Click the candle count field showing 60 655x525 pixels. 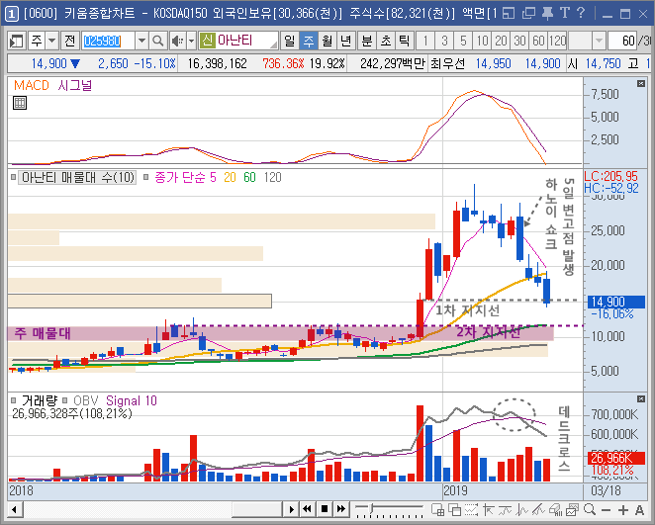click(622, 41)
